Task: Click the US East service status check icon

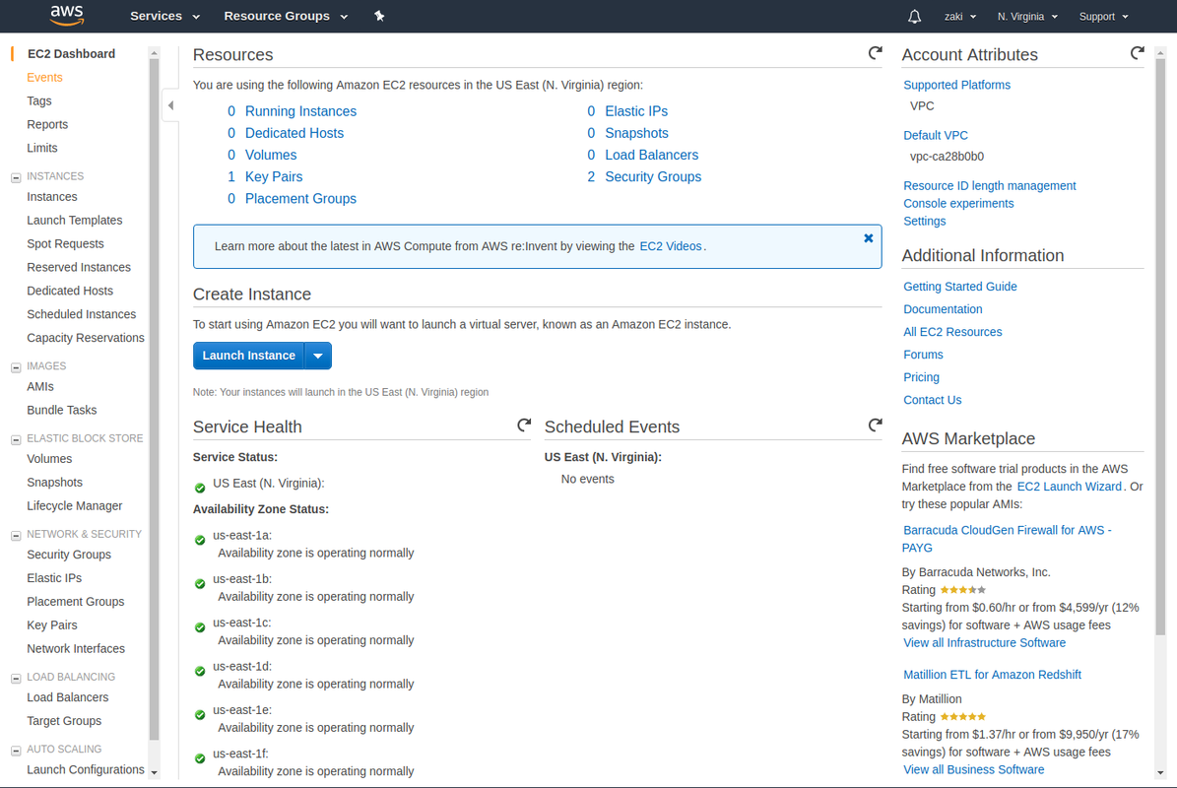Action: coord(200,488)
